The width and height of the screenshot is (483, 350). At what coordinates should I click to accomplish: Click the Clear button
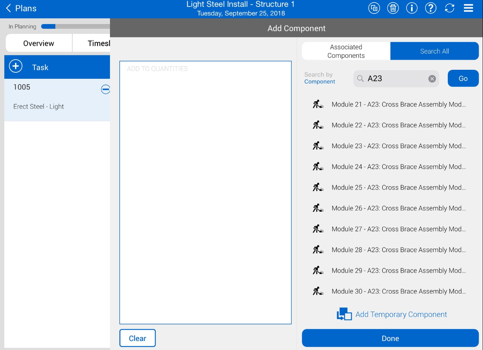tap(137, 338)
